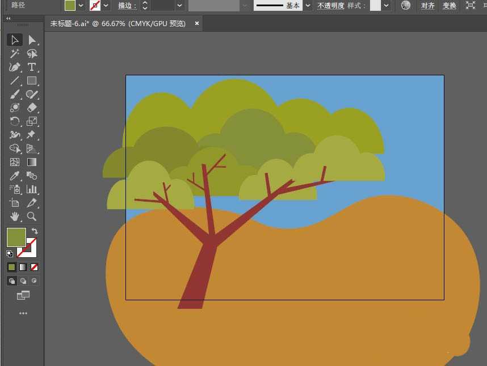Open the 对齐 align panel
487x366 pixels.
pyautogui.click(x=428, y=6)
